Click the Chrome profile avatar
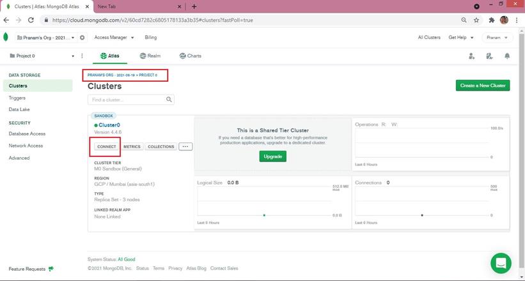525x281 pixels. tap(504, 20)
